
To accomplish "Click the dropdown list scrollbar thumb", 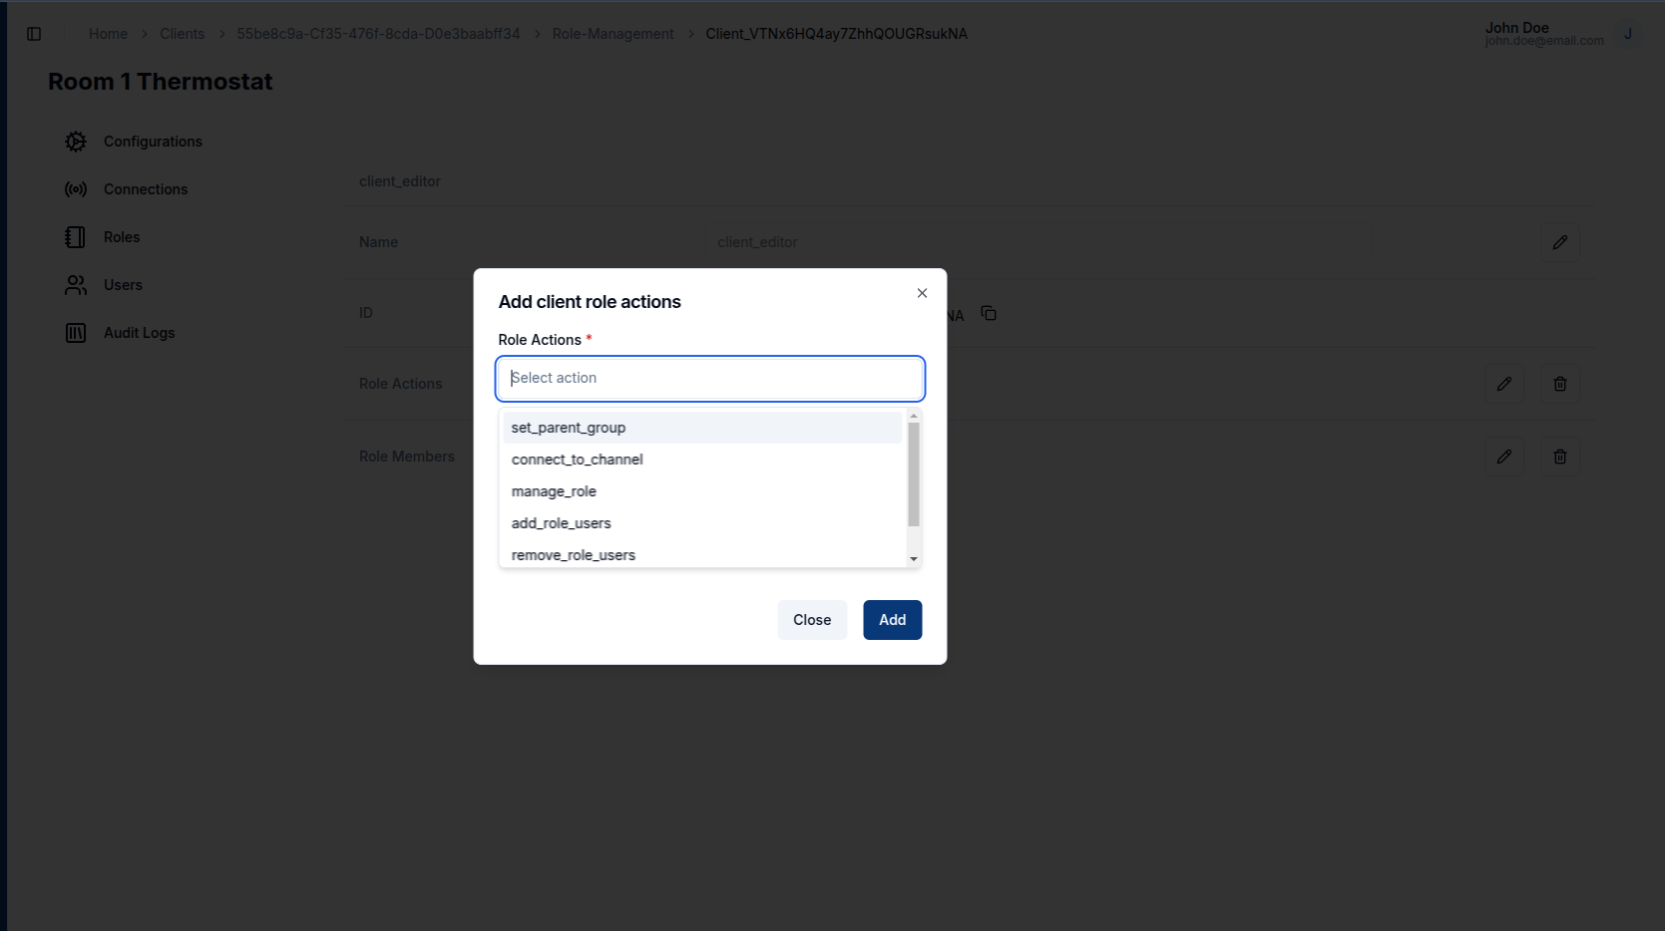I will pyautogui.click(x=914, y=474).
